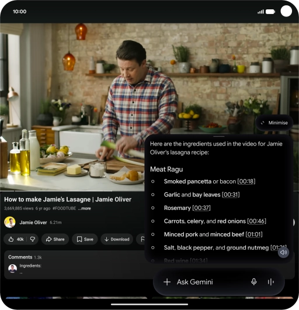The height and width of the screenshot is (310, 299).
Task: Seek on the video progress bar
Action: (x=72, y=191)
